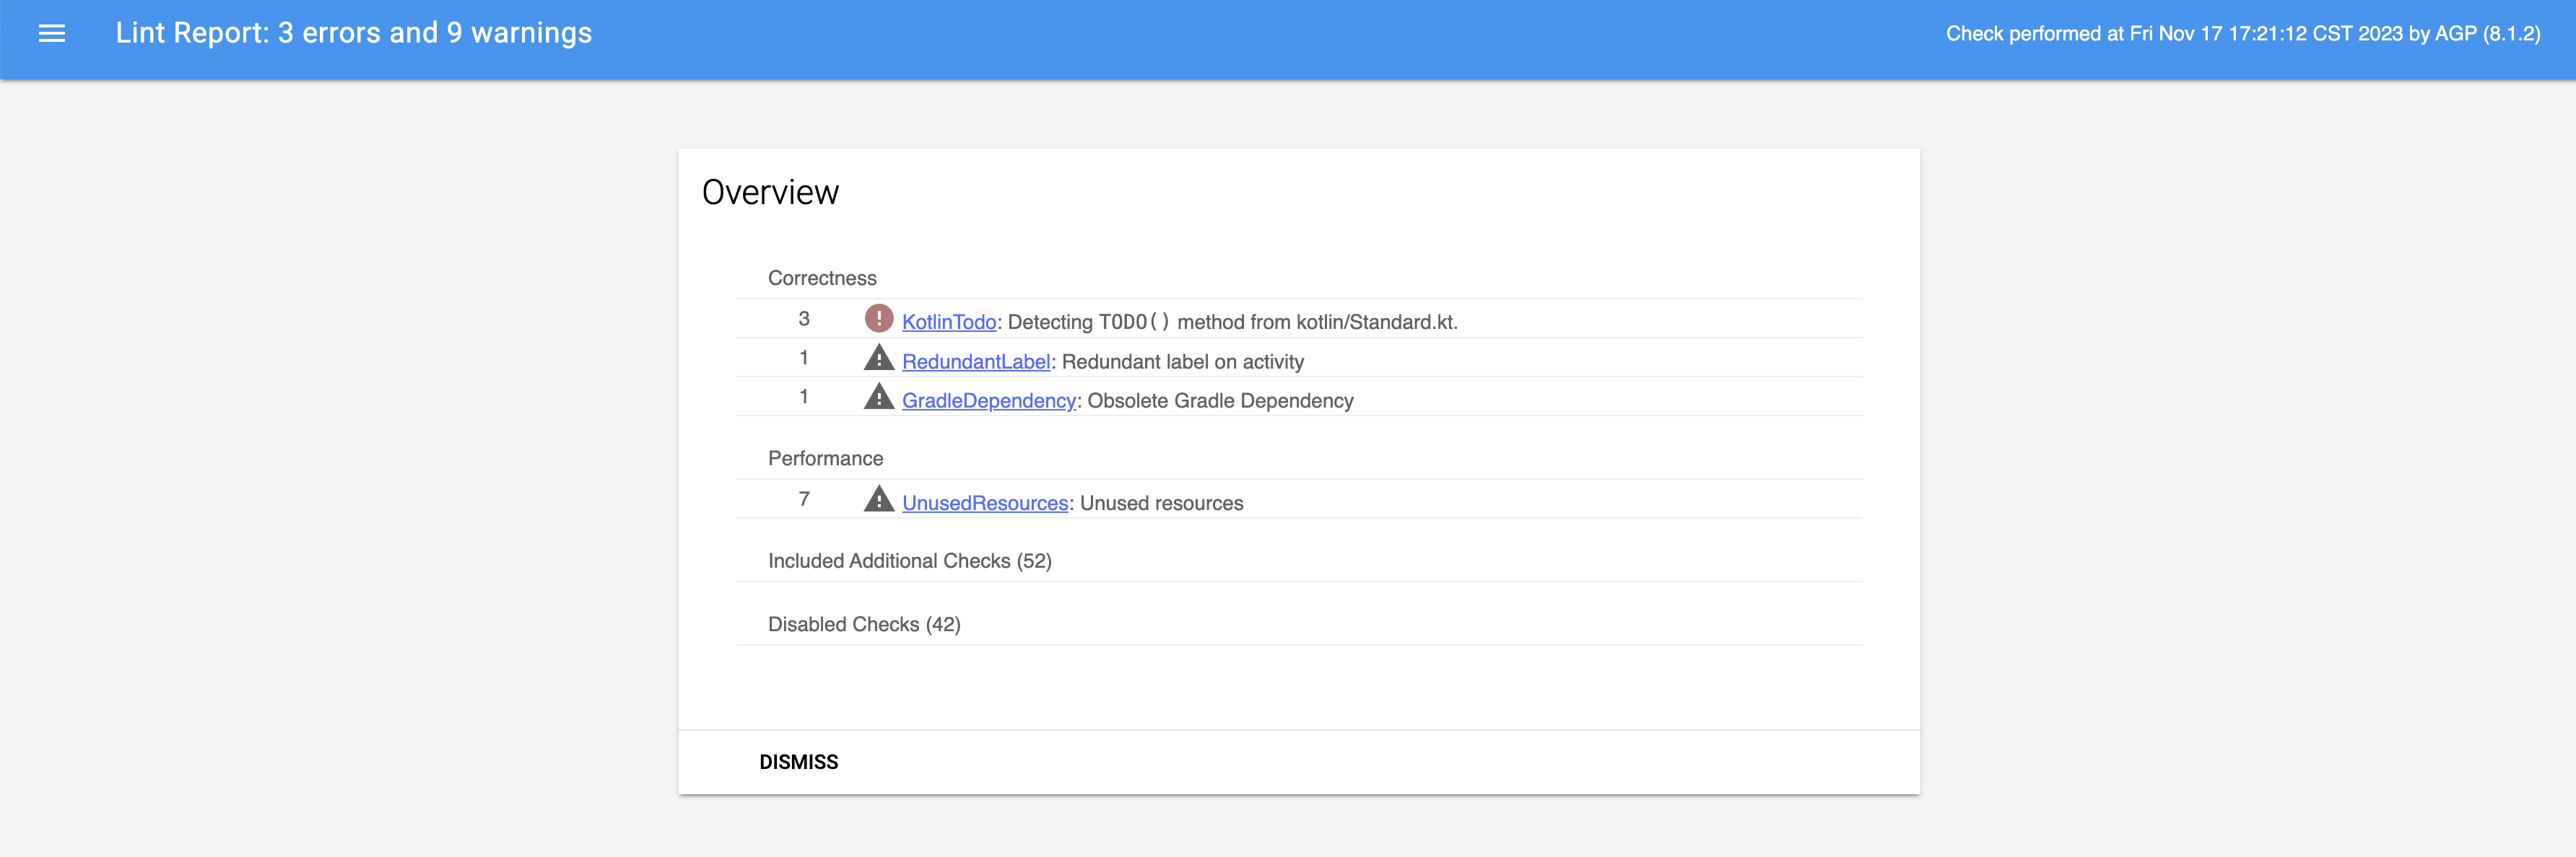2576x857 pixels.
Task: Click count 7 in UnusedResources row
Action: coord(803,499)
